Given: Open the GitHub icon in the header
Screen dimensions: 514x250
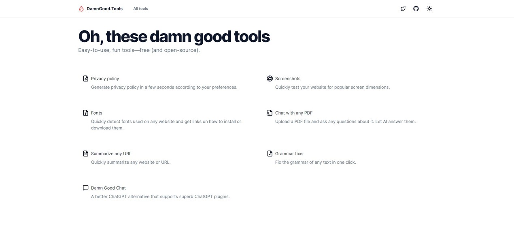Looking at the screenshot, I should [x=415, y=9].
